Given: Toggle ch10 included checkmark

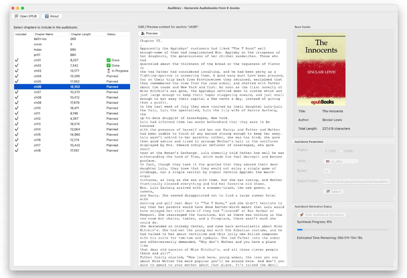Looking at the screenshot, I should [17, 108].
